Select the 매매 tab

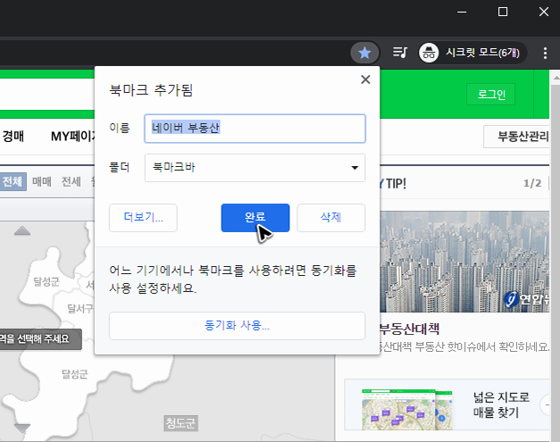[42, 182]
